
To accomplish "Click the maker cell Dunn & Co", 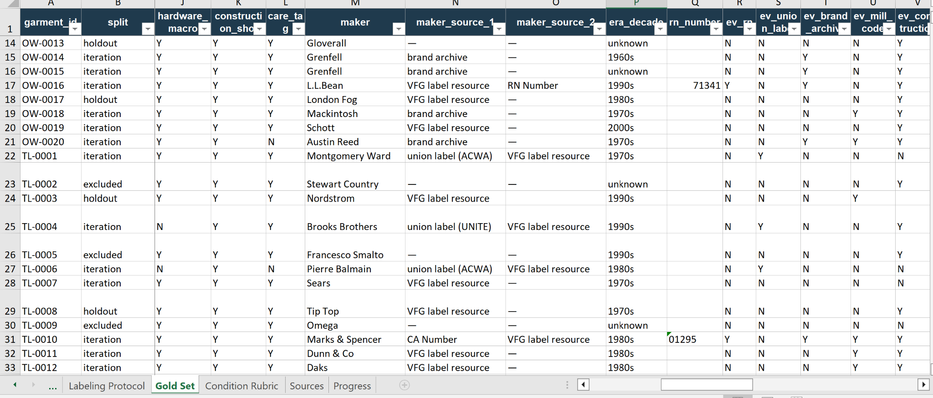I will click(x=355, y=353).
